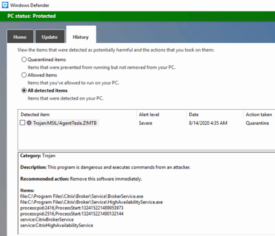275x236 pixels.
Task: Switch to the Update tab
Action: [x=50, y=37]
